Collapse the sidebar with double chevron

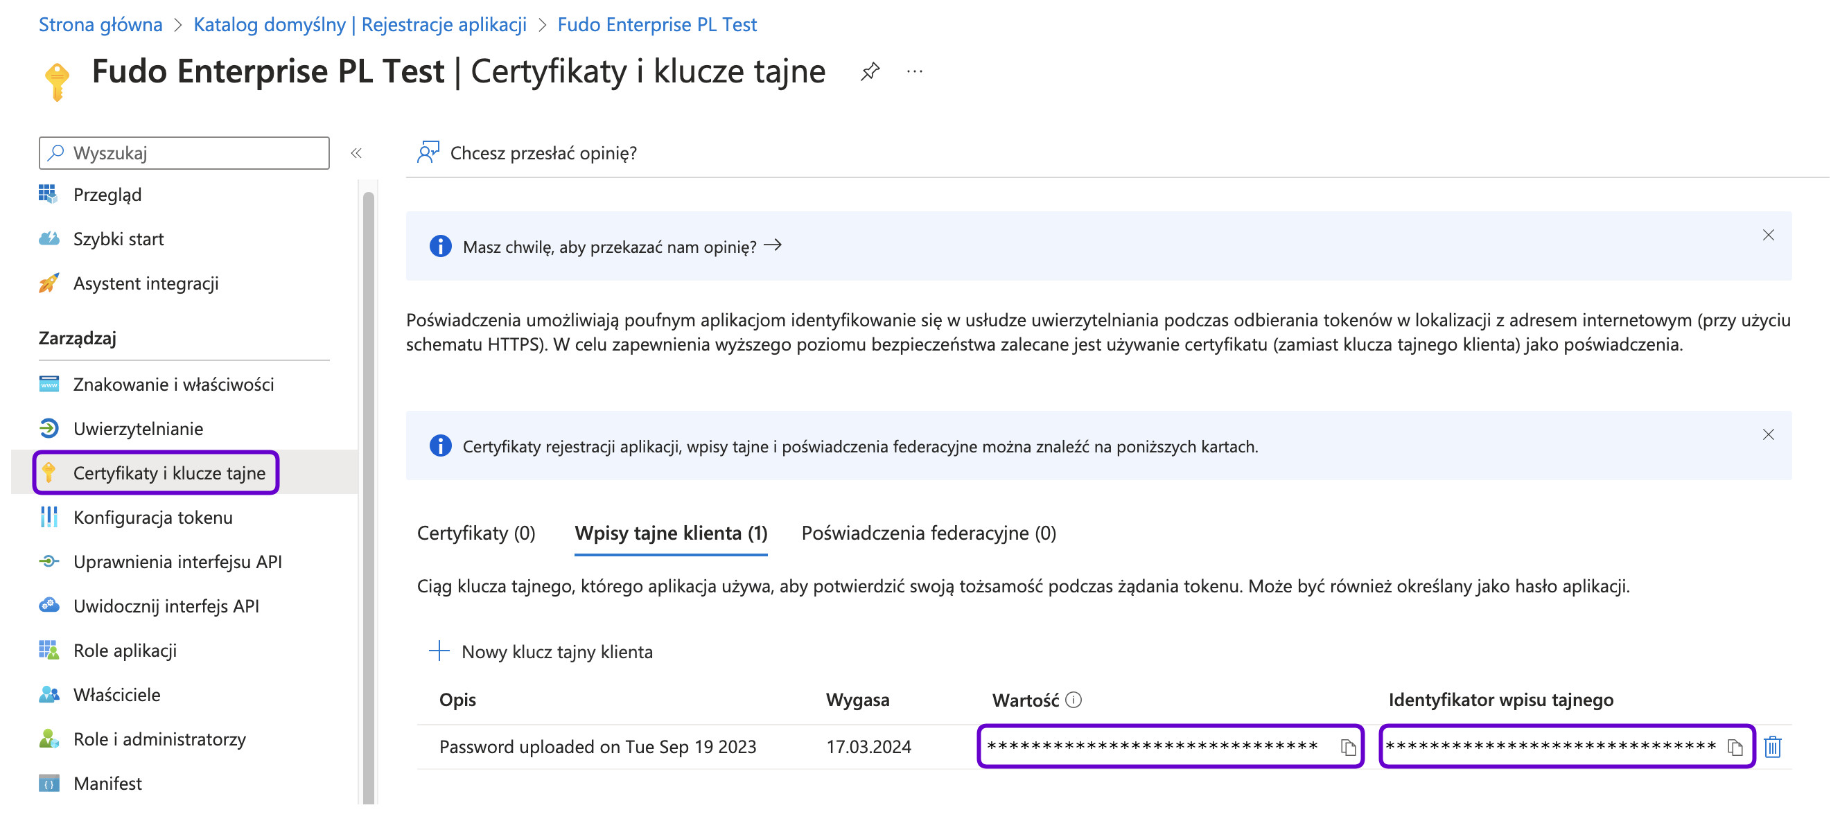pos(356,154)
